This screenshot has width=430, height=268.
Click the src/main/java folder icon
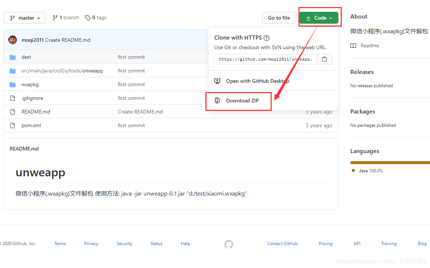click(x=13, y=71)
